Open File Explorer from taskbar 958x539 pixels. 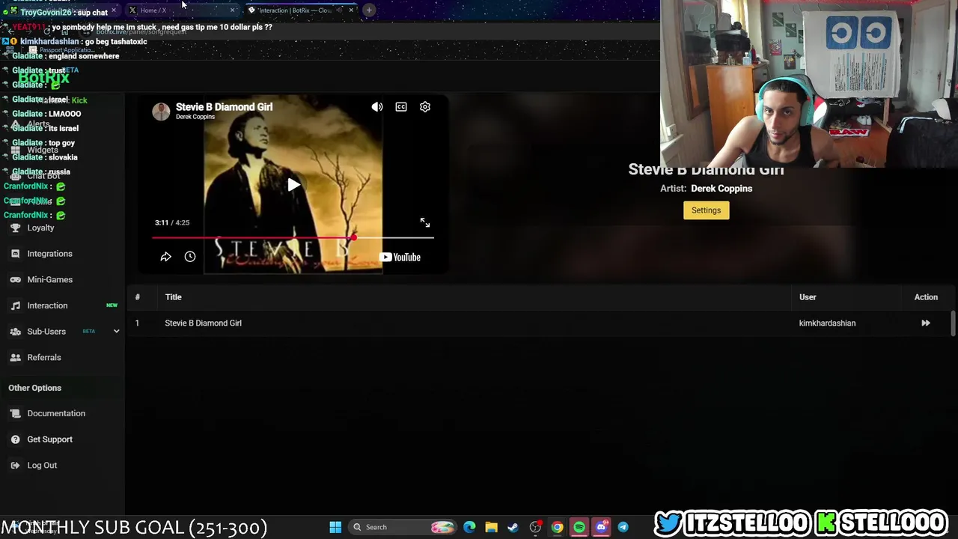coord(491,527)
